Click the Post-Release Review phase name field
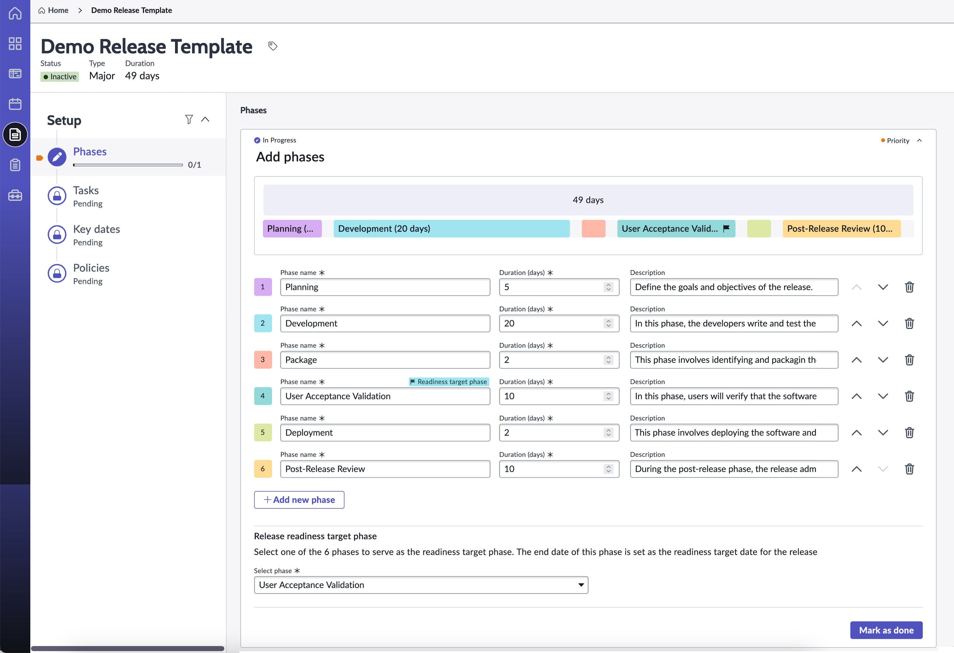The image size is (954, 653). click(385, 469)
